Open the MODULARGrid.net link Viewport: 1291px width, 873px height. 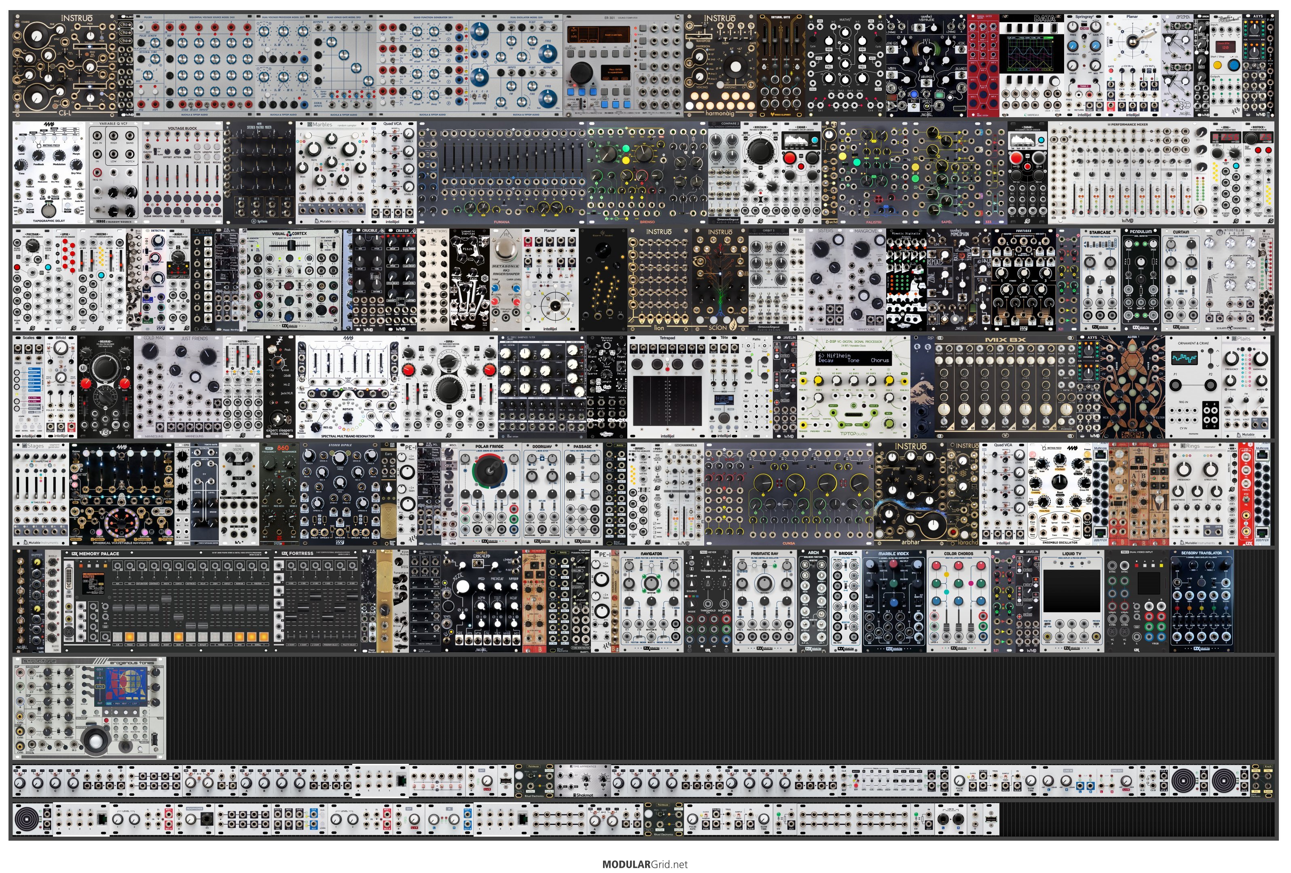[645, 864]
